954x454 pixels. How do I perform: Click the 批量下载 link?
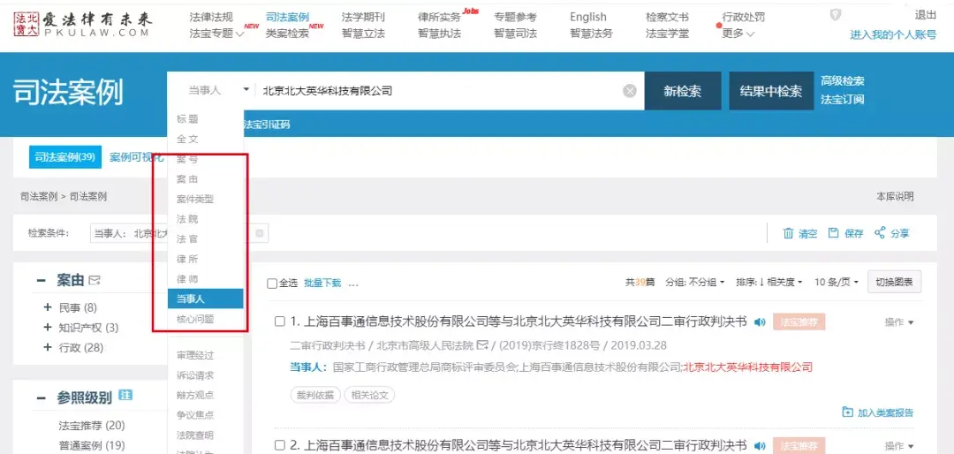[322, 283]
